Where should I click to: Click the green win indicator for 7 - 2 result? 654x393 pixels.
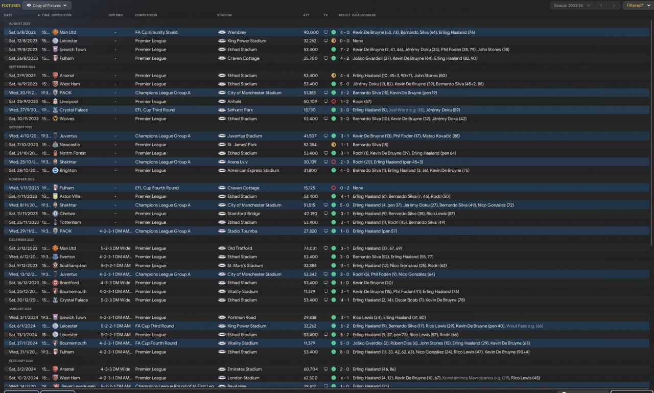coord(334,50)
